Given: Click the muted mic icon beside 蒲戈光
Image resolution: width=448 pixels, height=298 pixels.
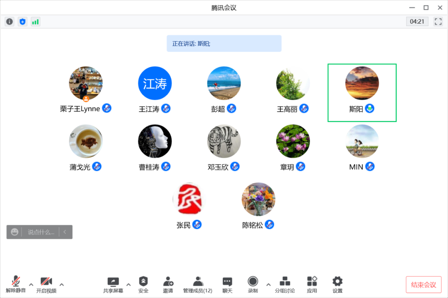Looking at the screenshot, I should (97, 166).
